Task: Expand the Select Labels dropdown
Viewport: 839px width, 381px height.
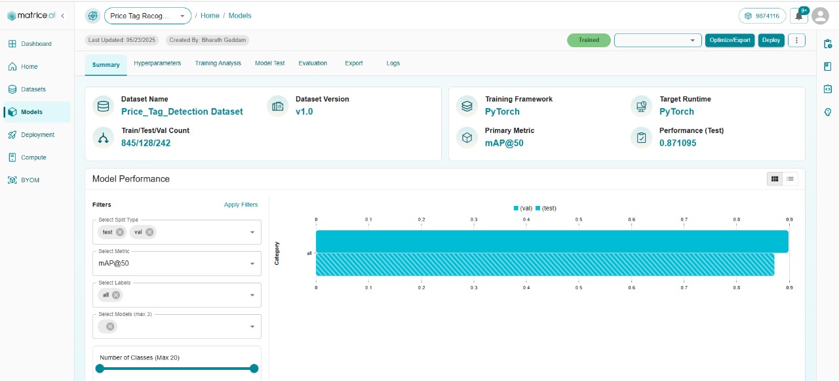Action: point(252,295)
